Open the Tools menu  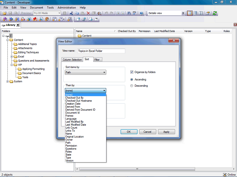click(50, 7)
